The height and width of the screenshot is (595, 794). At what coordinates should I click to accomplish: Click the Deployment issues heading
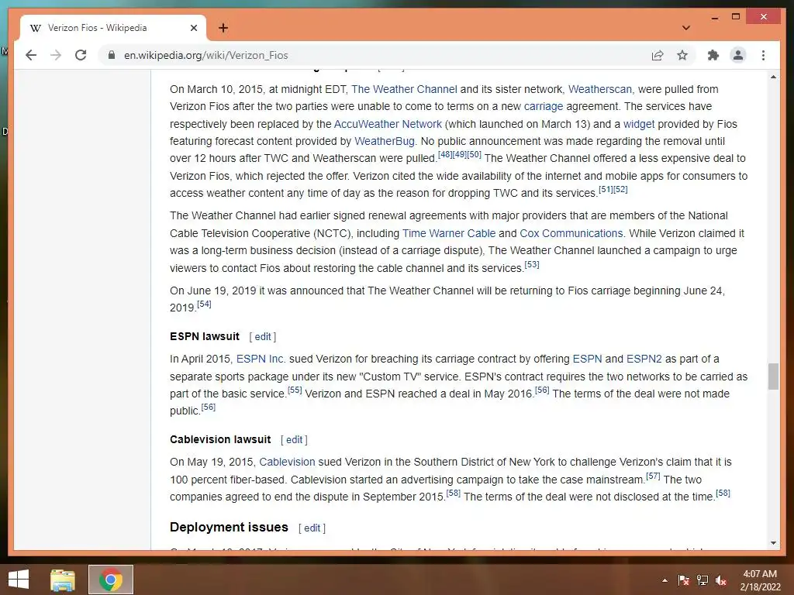click(x=229, y=527)
